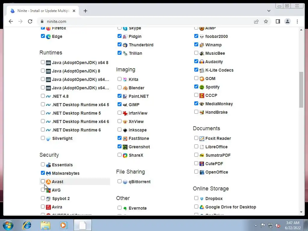Click the Greenshot icon

pos(125,147)
